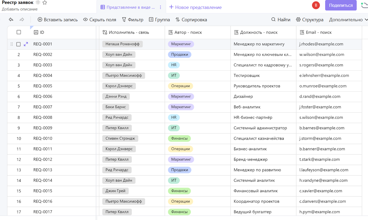Redo the action with the forward arrow
Viewport: 368px width, 220px height.
click(x=22, y=20)
